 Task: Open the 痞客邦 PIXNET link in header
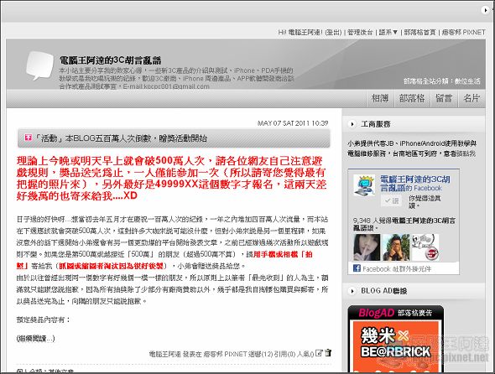point(463,32)
